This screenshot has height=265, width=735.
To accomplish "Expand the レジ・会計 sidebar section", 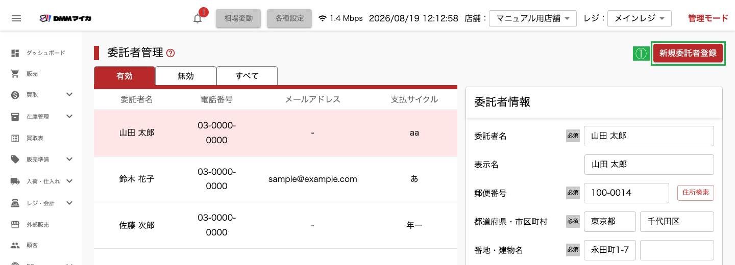I will 69,203.
